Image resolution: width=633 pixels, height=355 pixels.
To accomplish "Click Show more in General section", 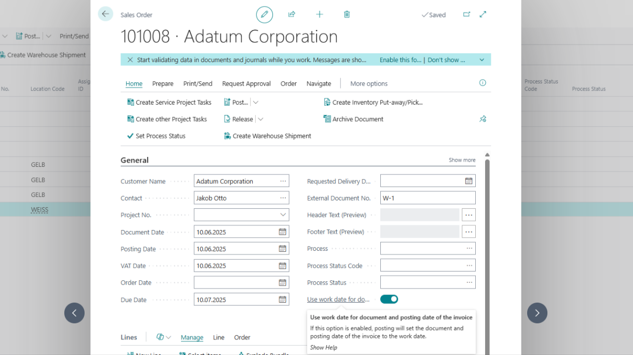I will (x=462, y=160).
